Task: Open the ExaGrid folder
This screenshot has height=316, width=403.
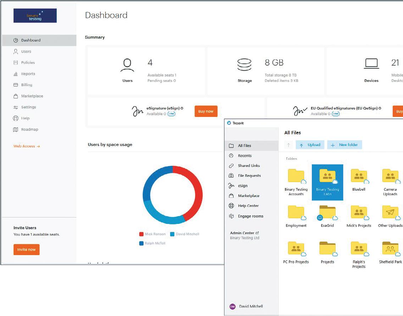Action: click(x=328, y=216)
